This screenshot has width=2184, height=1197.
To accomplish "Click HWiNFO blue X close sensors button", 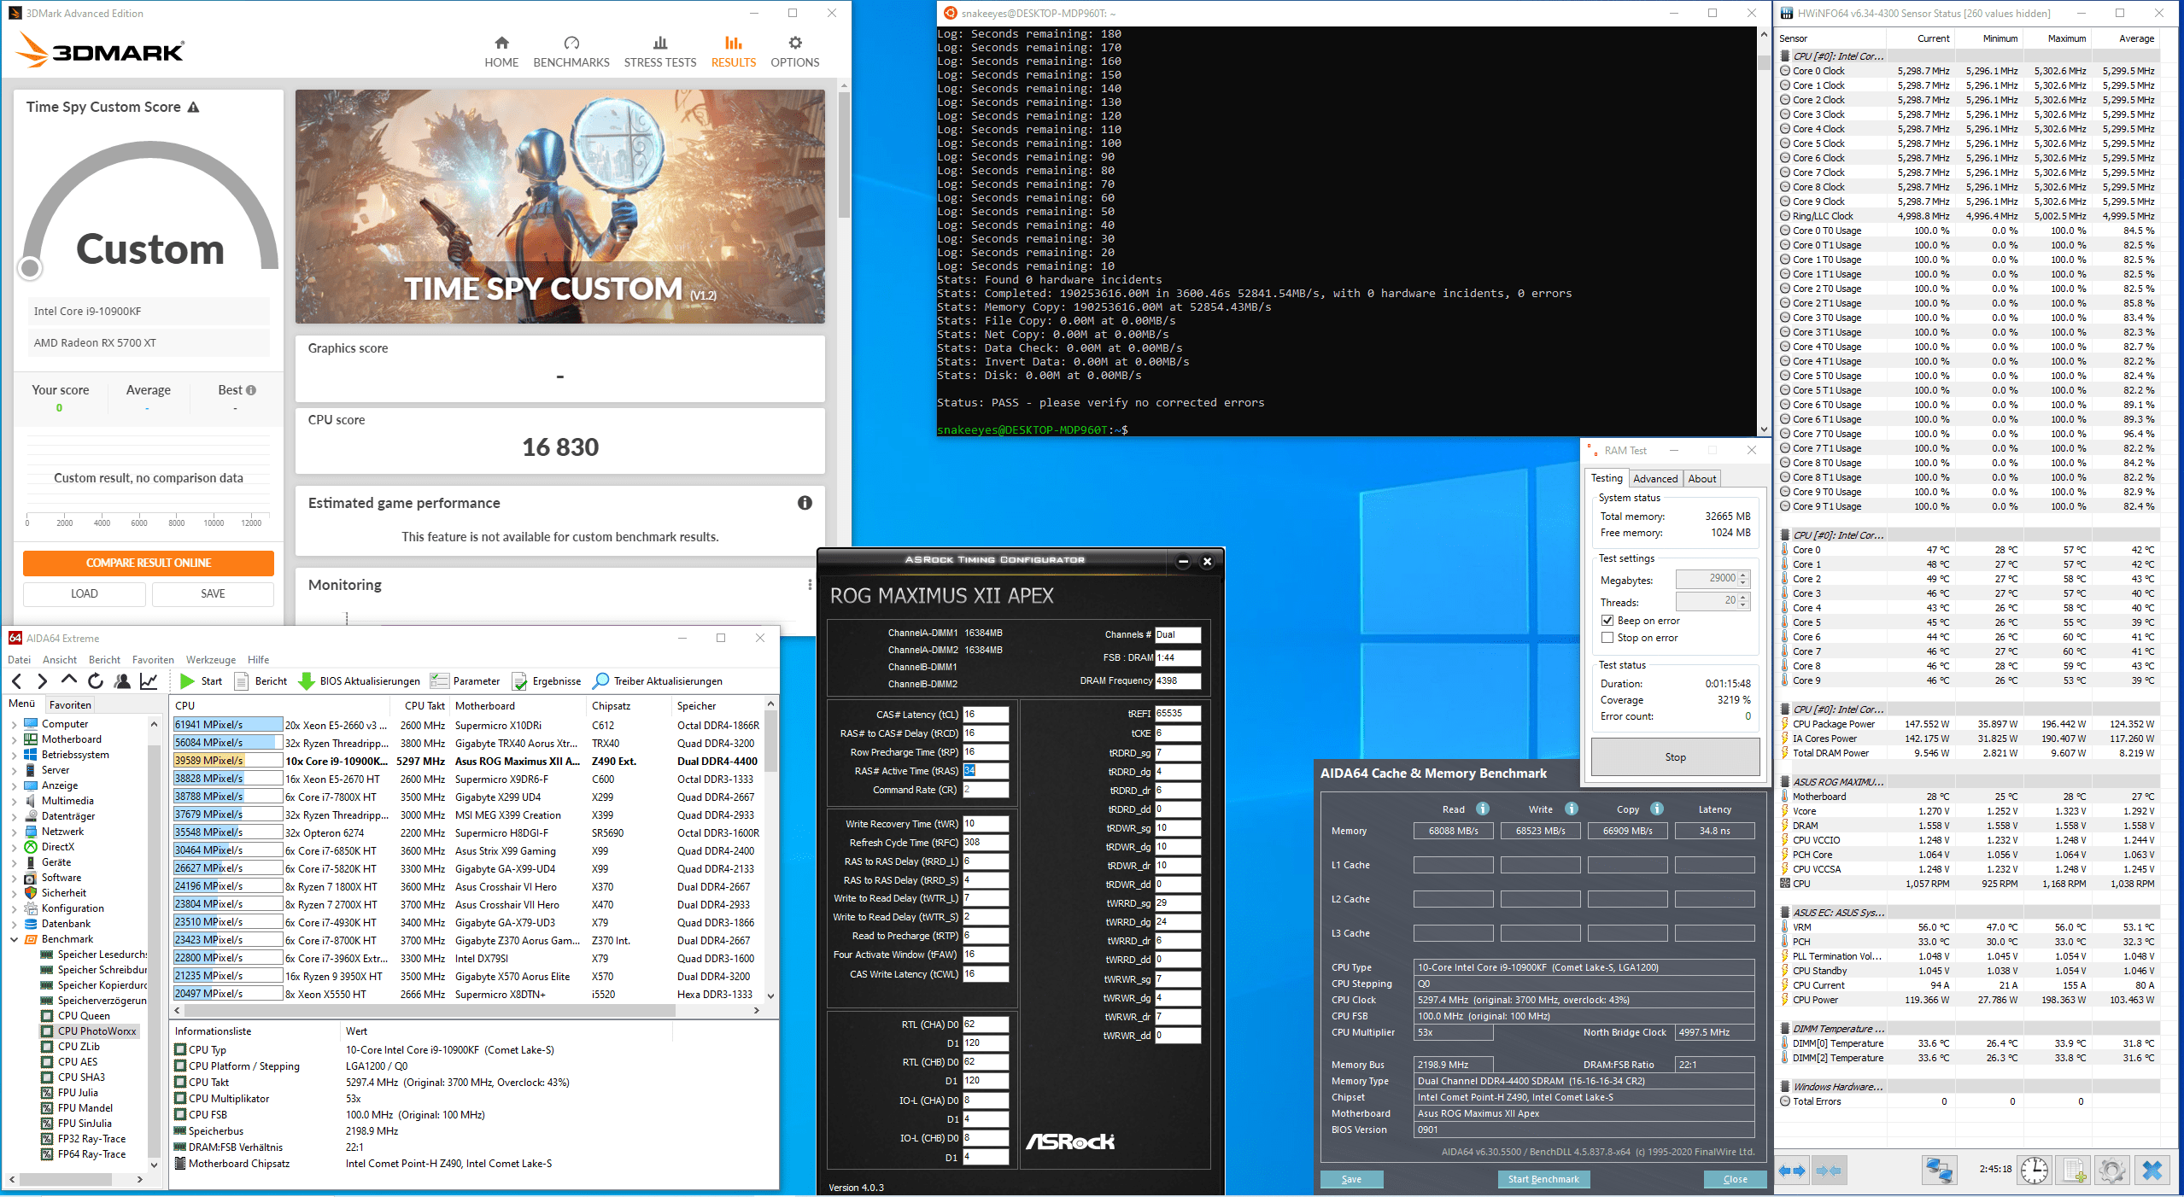I will (2152, 1170).
